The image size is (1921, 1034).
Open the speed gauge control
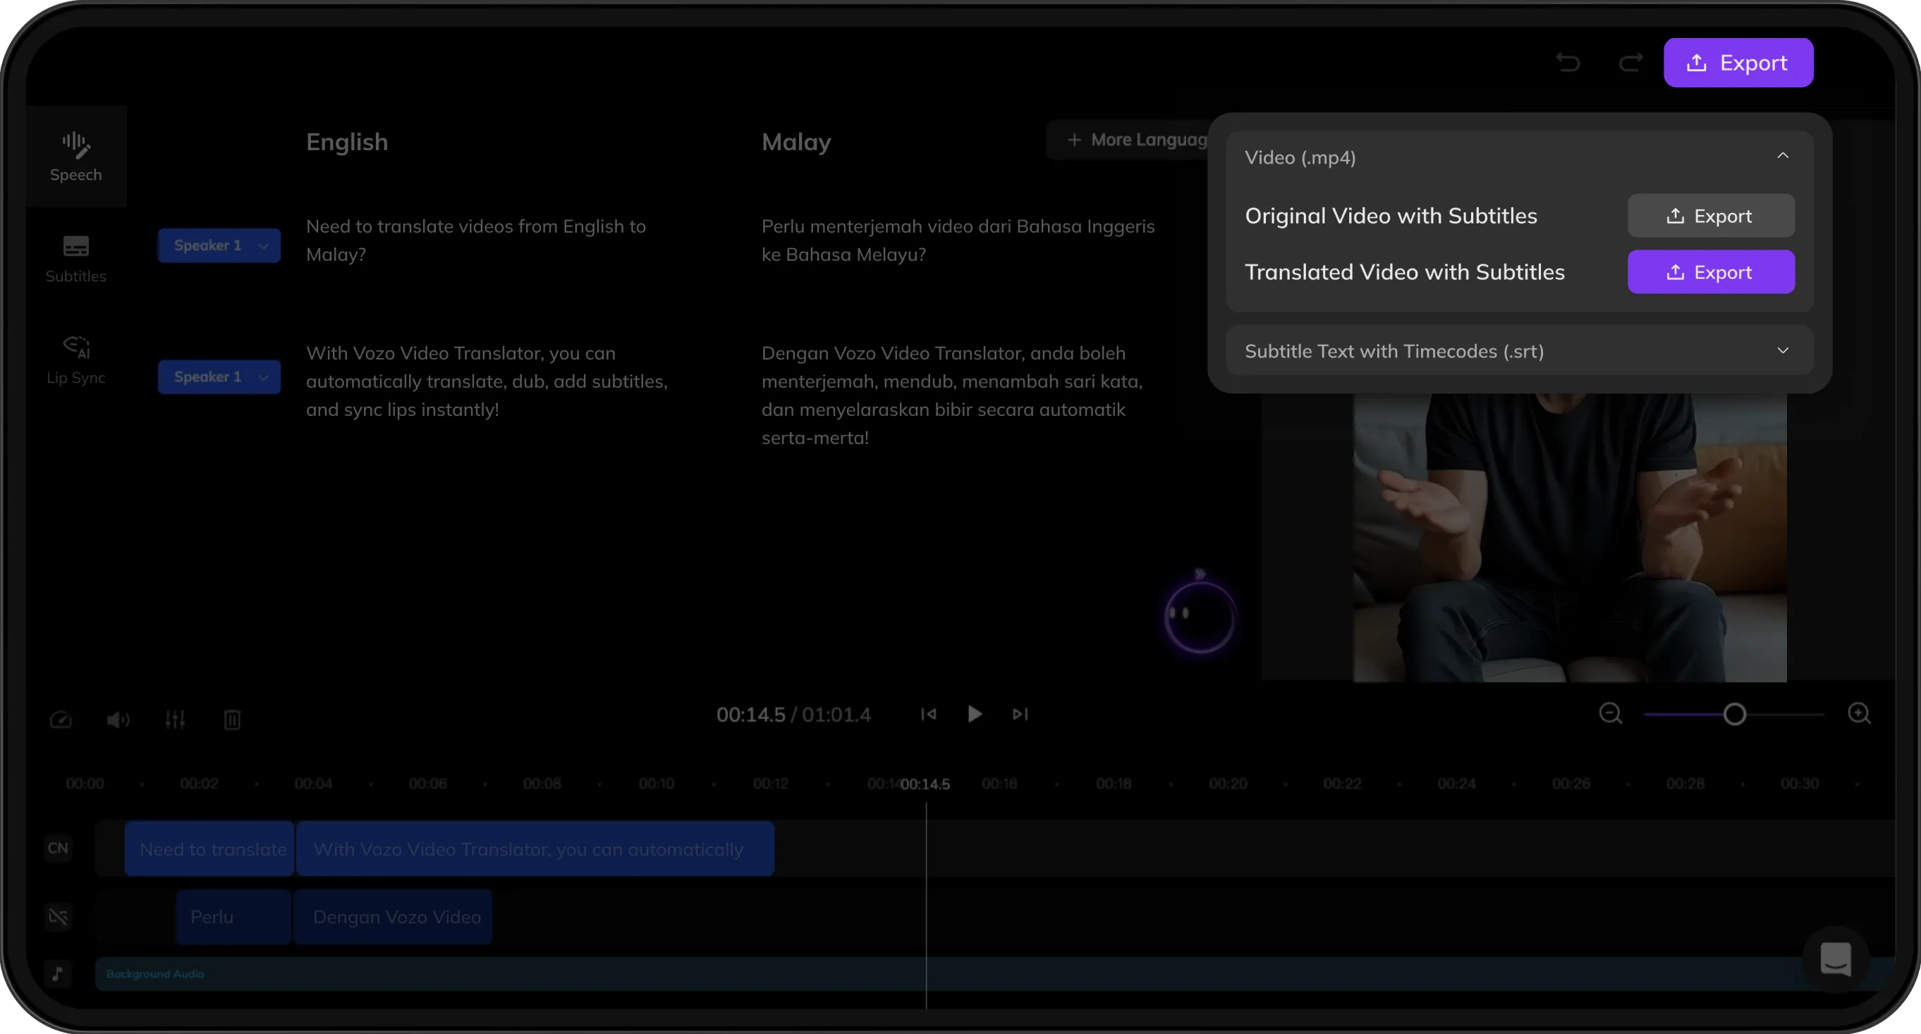click(61, 720)
